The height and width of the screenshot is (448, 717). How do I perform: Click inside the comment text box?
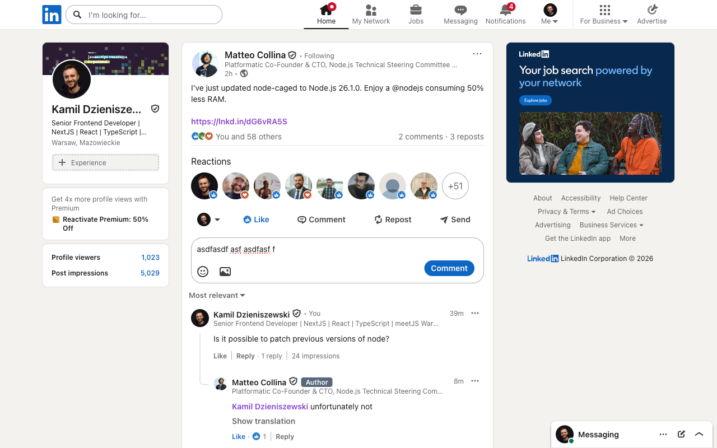click(337, 250)
